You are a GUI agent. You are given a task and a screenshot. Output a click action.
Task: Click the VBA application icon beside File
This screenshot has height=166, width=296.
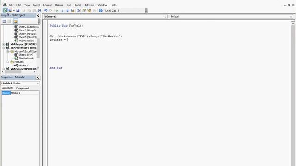(x=5, y=5)
